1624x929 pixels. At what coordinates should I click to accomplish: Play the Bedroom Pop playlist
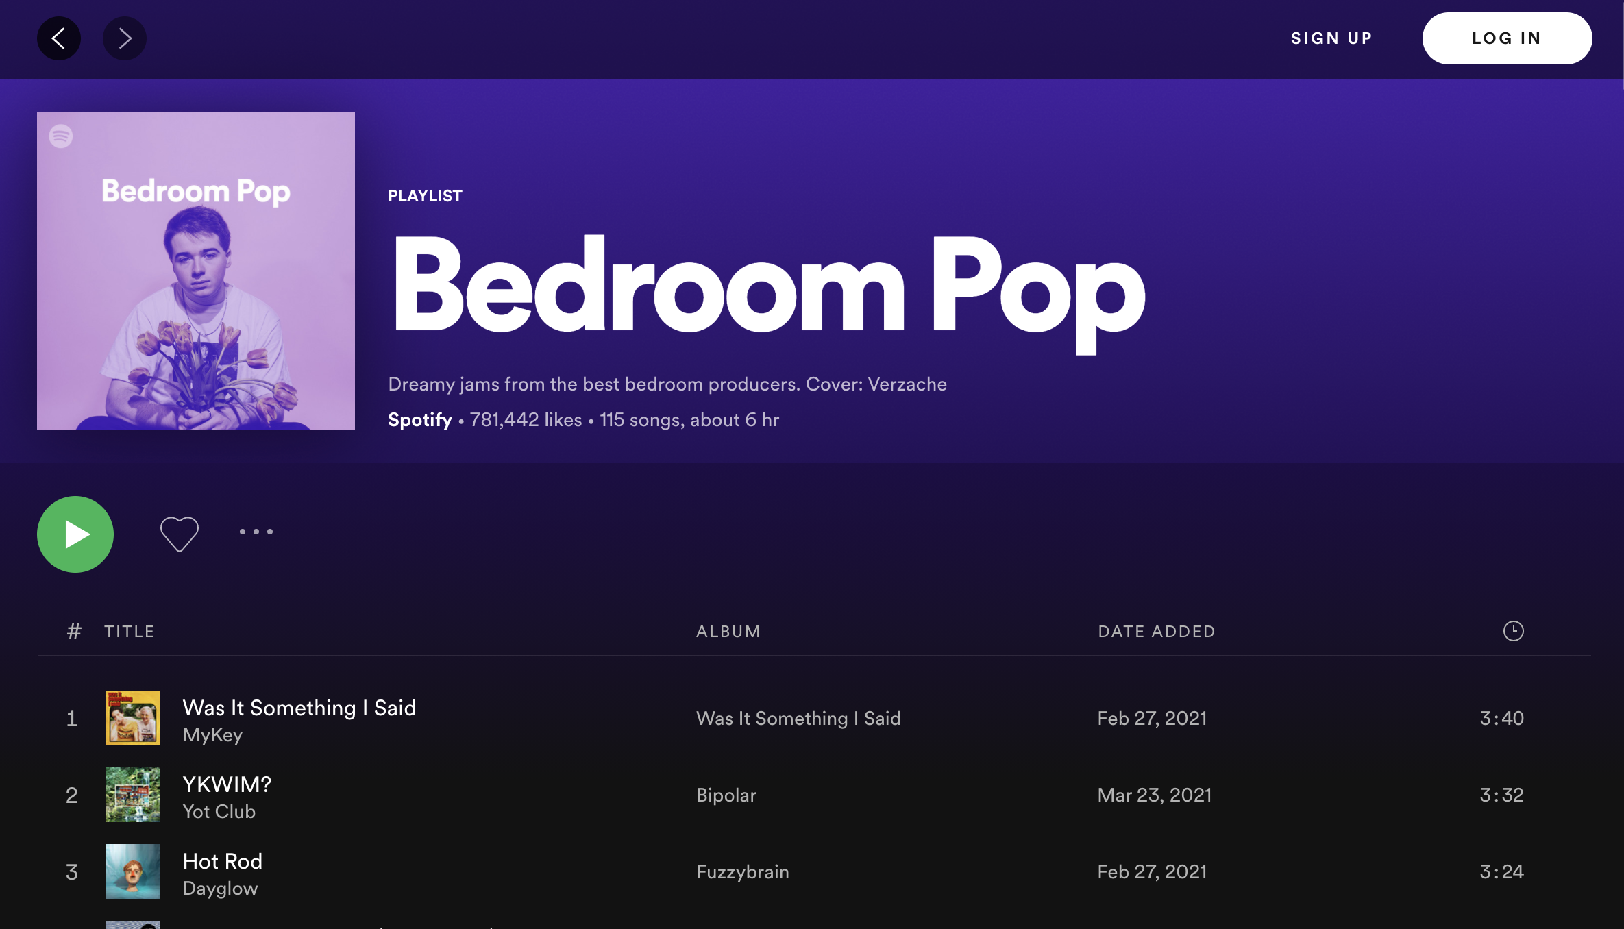[75, 534]
